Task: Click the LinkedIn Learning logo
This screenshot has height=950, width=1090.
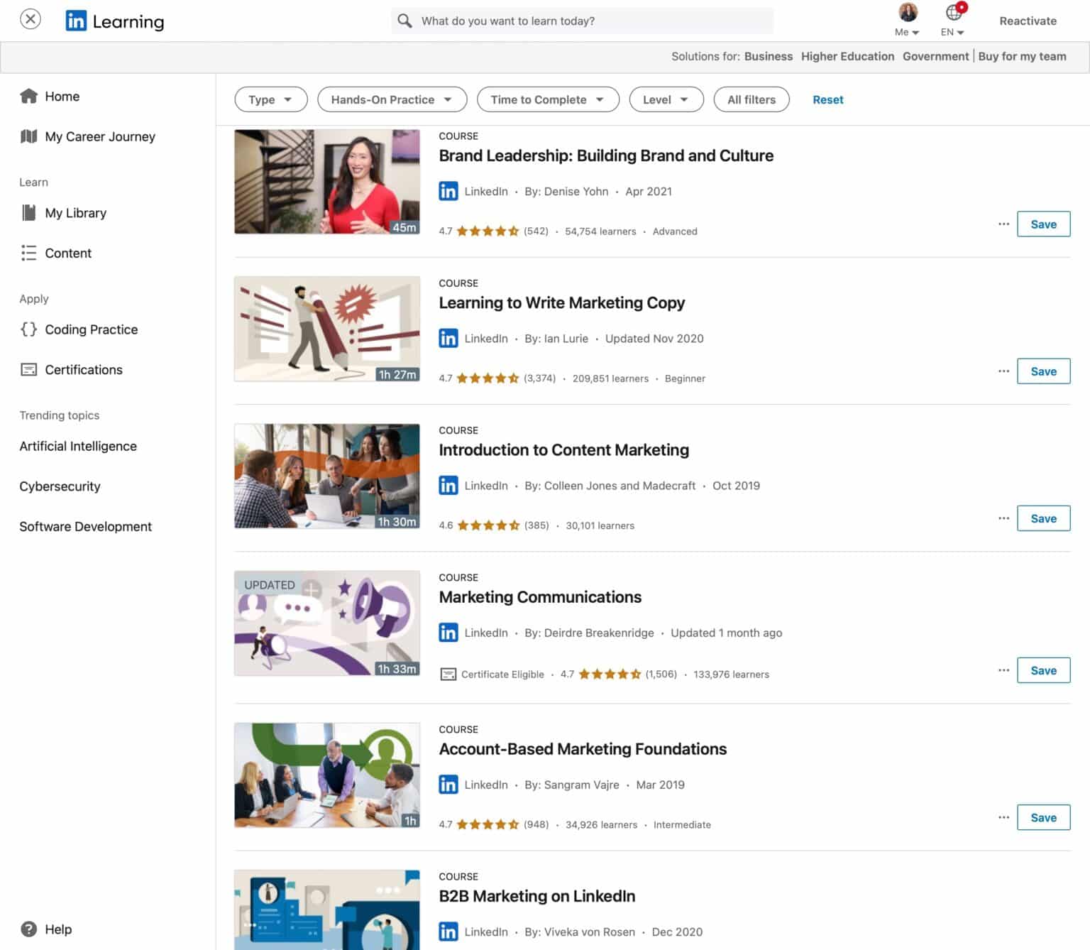Action: click(114, 21)
